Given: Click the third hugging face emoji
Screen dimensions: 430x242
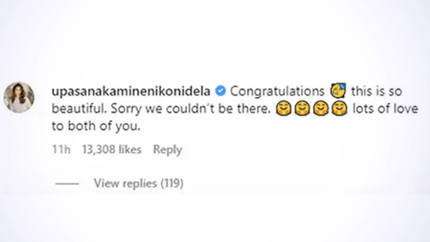Looking at the screenshot, I should [x=321, y=110].
